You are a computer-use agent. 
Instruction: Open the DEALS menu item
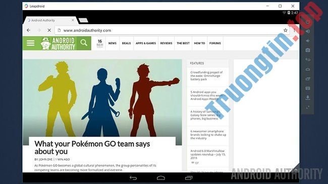[x=126, y=43]
